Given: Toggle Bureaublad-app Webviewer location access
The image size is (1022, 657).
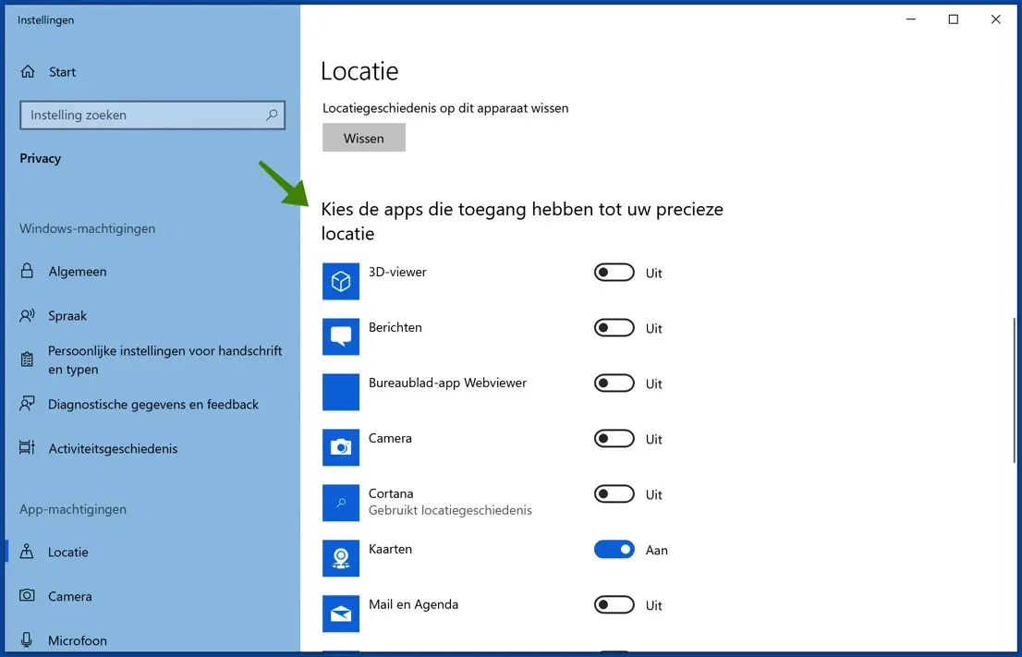Looking at the screenshot, I should click(614, 383).
